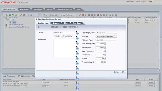Click the magnifier Find icon in navigation toolbar

tap(28, 15)
